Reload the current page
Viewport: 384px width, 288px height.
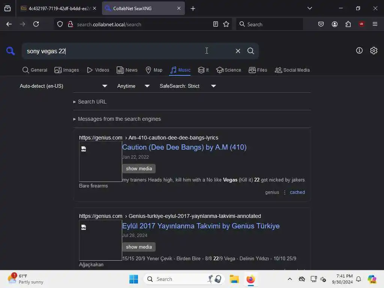36,24
